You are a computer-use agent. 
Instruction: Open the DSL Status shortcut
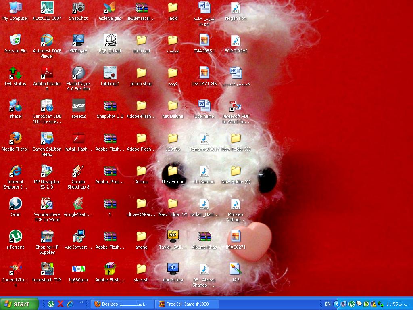click(15, 73)
